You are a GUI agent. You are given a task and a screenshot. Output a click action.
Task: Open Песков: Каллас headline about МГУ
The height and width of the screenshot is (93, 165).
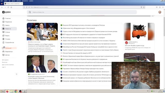[x=77, y=53]
